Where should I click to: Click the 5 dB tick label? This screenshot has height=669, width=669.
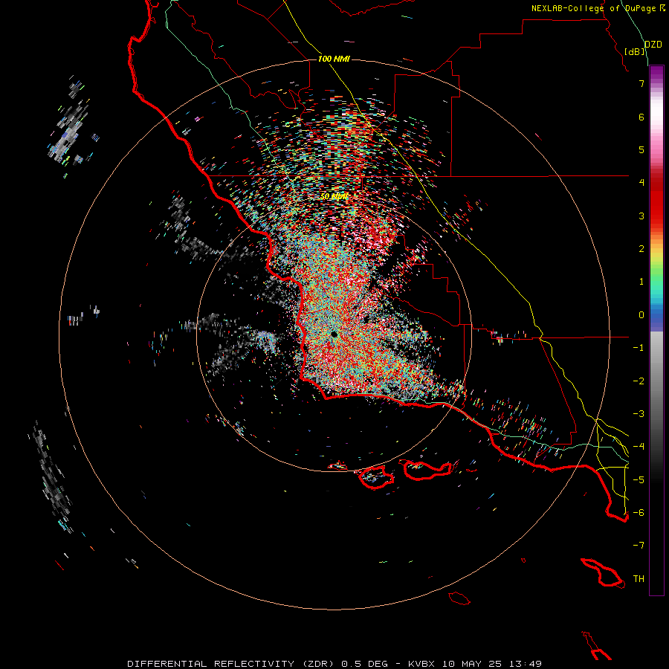coord(641,149)
